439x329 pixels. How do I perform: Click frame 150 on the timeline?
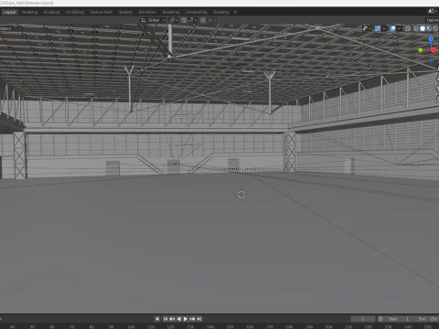pos(230,326)
